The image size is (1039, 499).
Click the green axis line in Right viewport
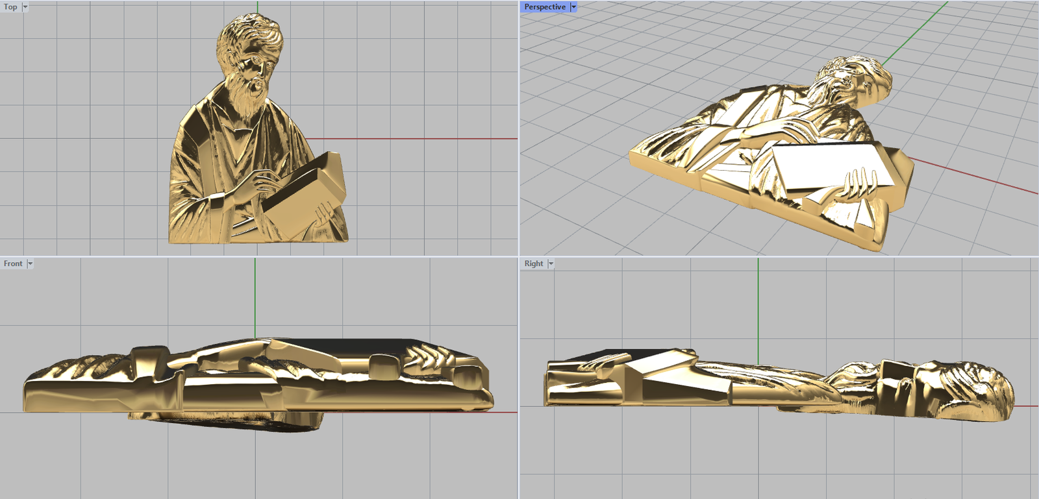click(x=758, y=311)
